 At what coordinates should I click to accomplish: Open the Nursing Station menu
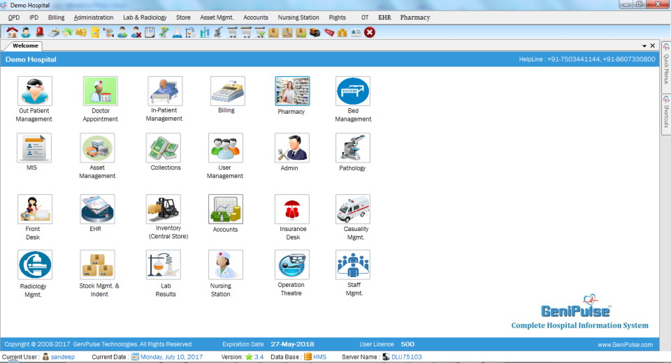[298, 17]
